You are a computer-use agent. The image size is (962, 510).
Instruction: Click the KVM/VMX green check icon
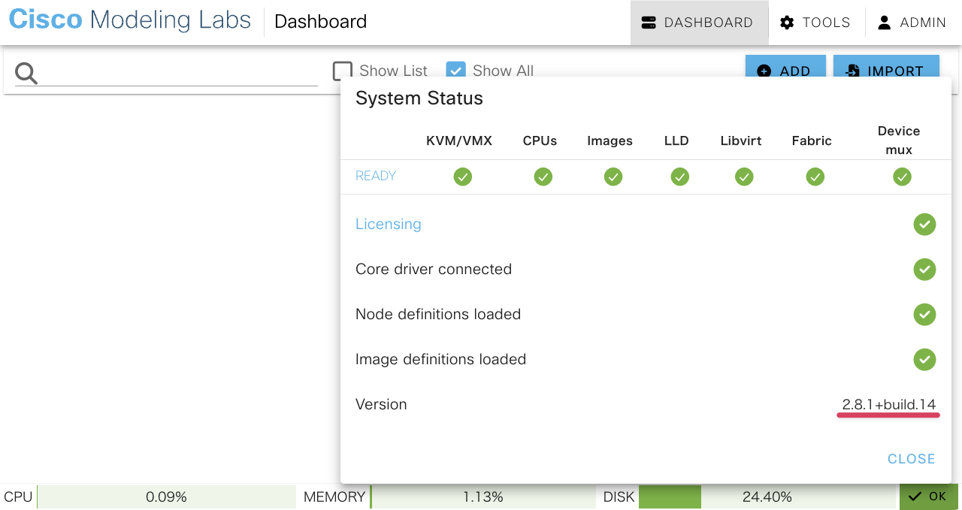[462, 177]
